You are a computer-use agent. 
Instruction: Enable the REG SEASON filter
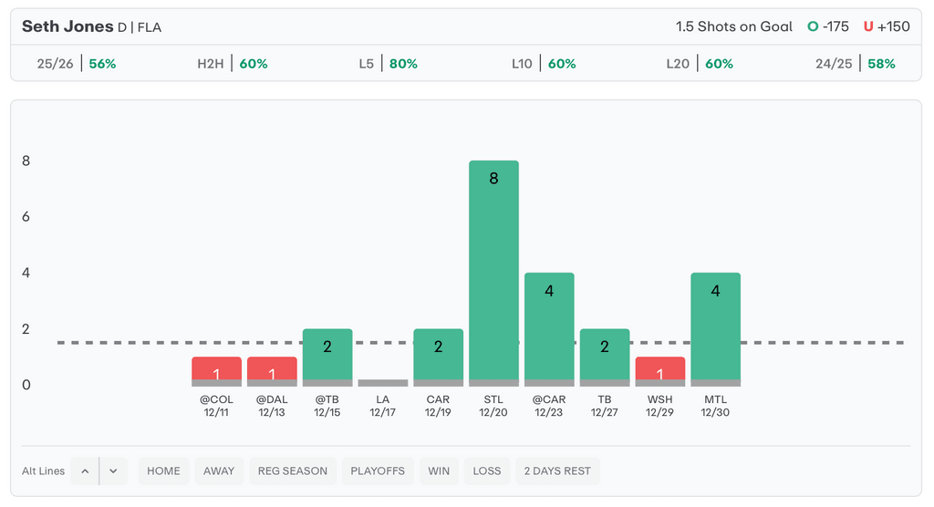click(293, 471)
